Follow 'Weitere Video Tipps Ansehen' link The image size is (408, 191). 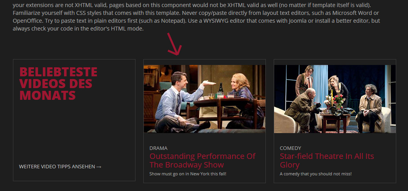(60, 167)
